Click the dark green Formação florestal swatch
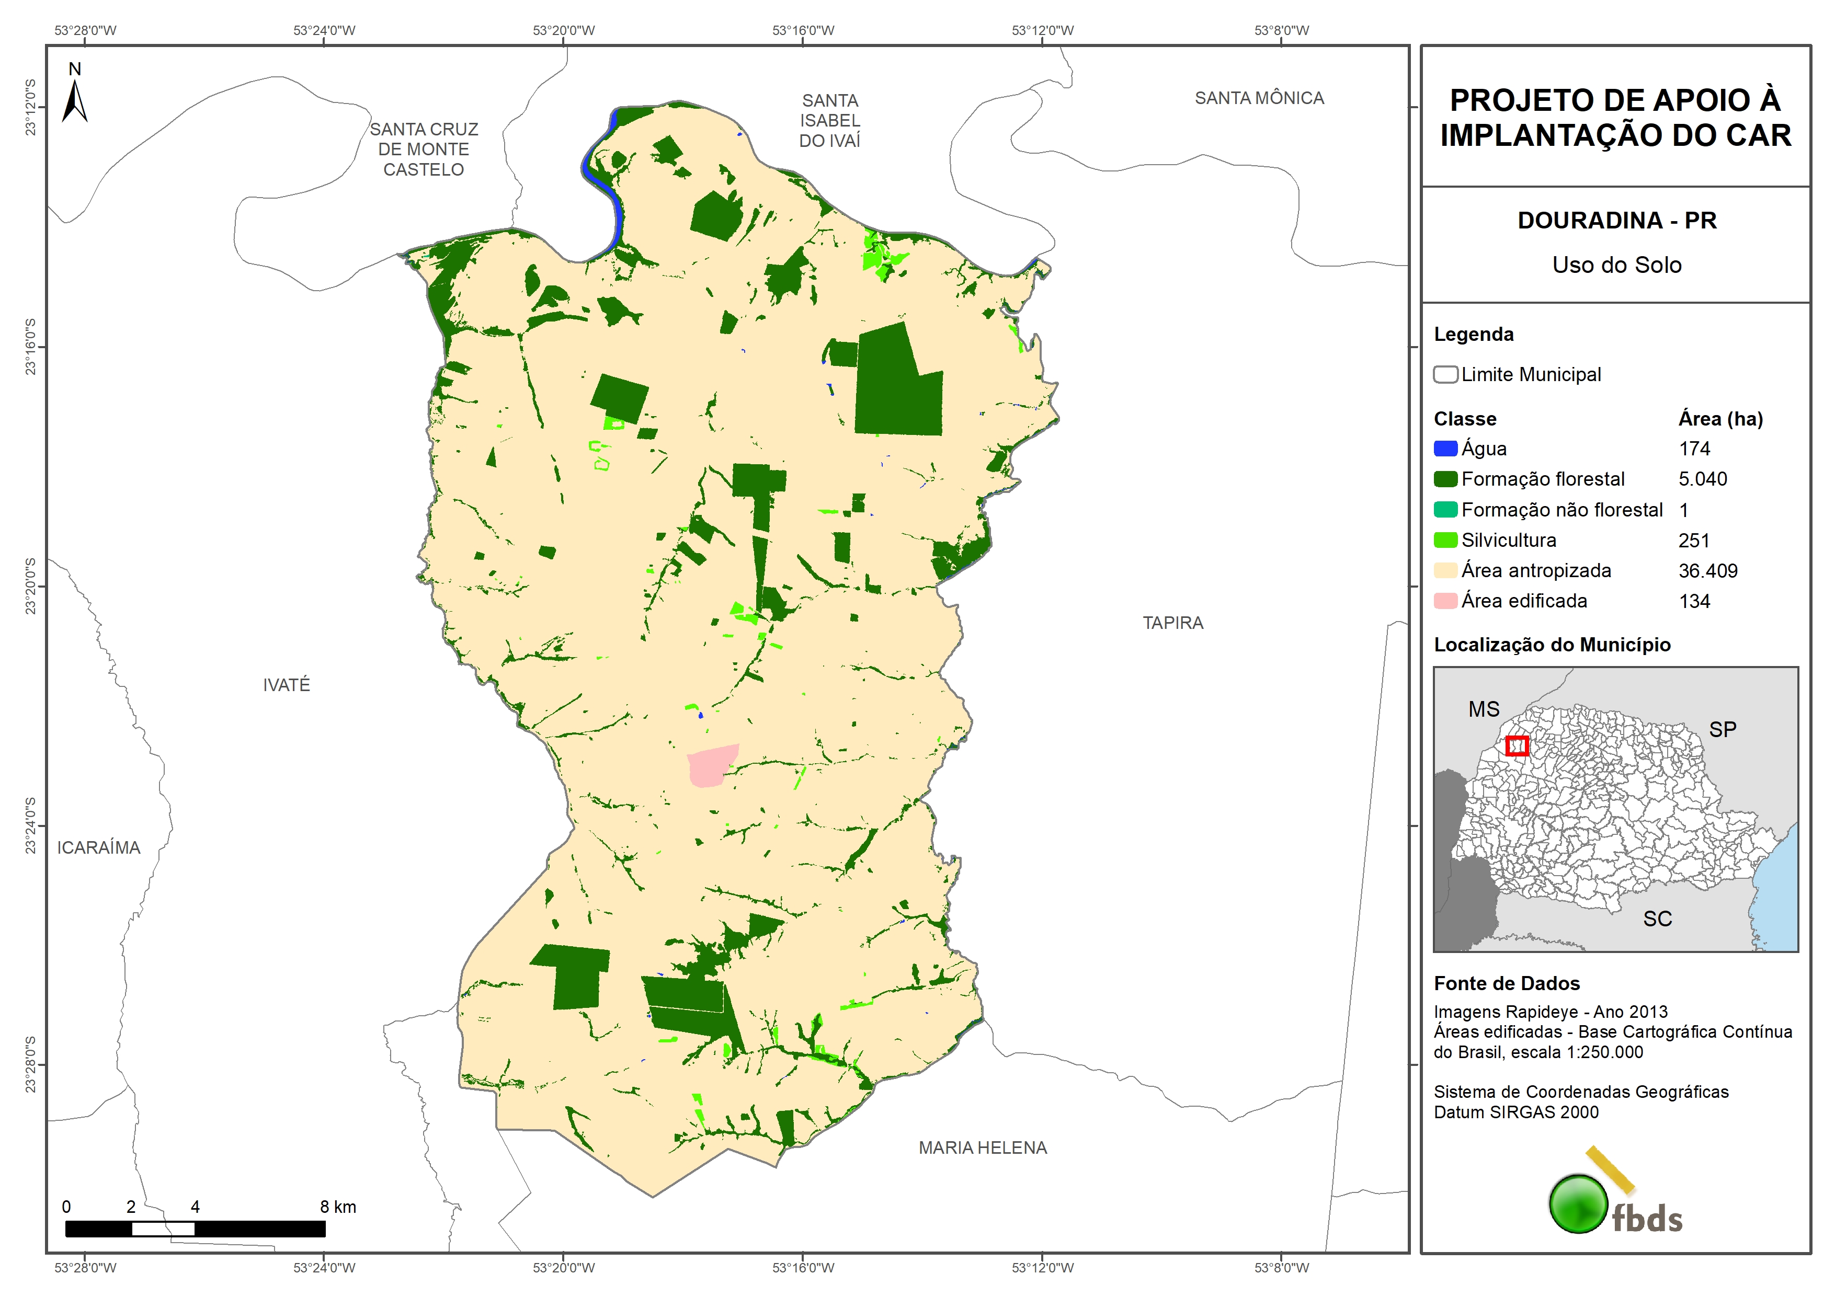The image size is (1835, 1297). pos(1445,479)
